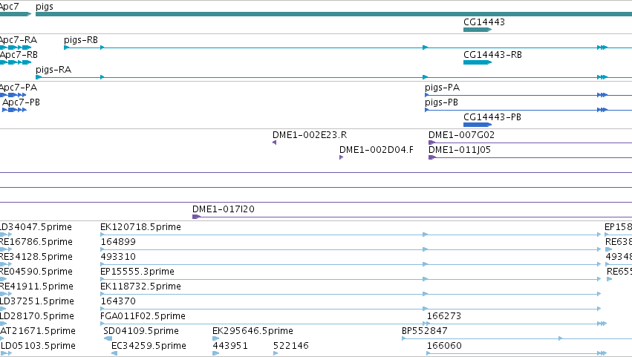632x357 pixels.
Task: Select the LD05103.5prime EST label
Action: [39, 346]
